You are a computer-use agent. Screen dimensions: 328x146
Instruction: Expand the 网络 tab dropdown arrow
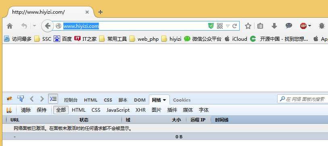pos(165,100)
